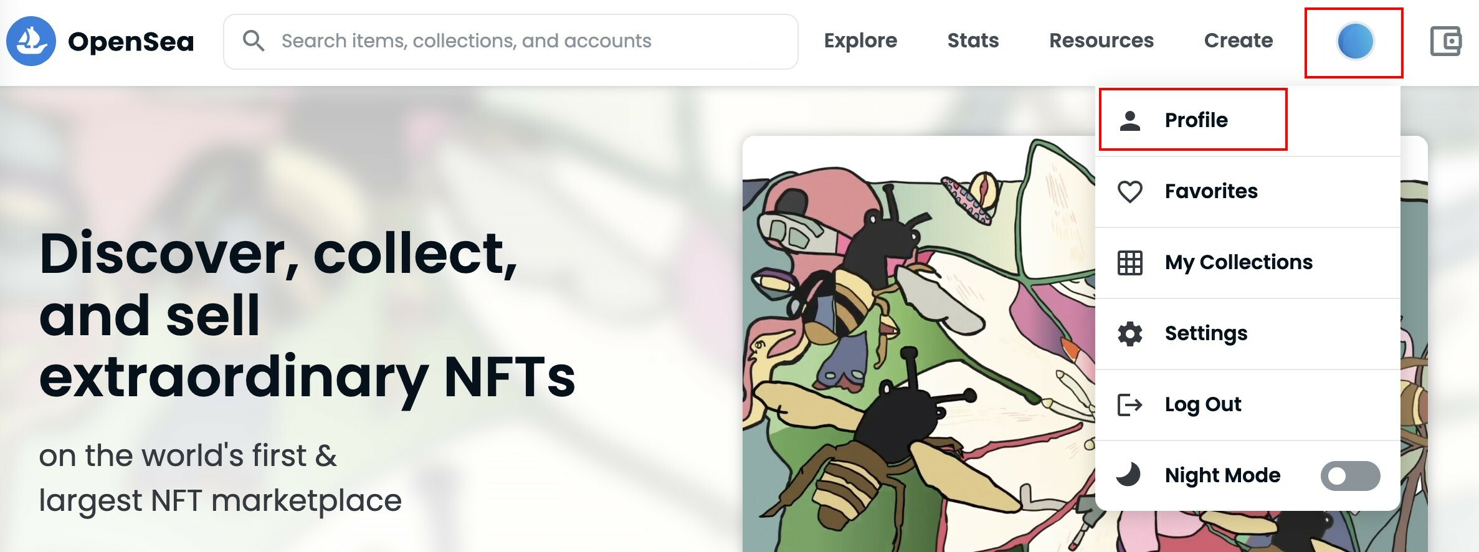Click the OpenSea brand name text
The width and height of the screenshot is (1479, 552).
(131, 42)
